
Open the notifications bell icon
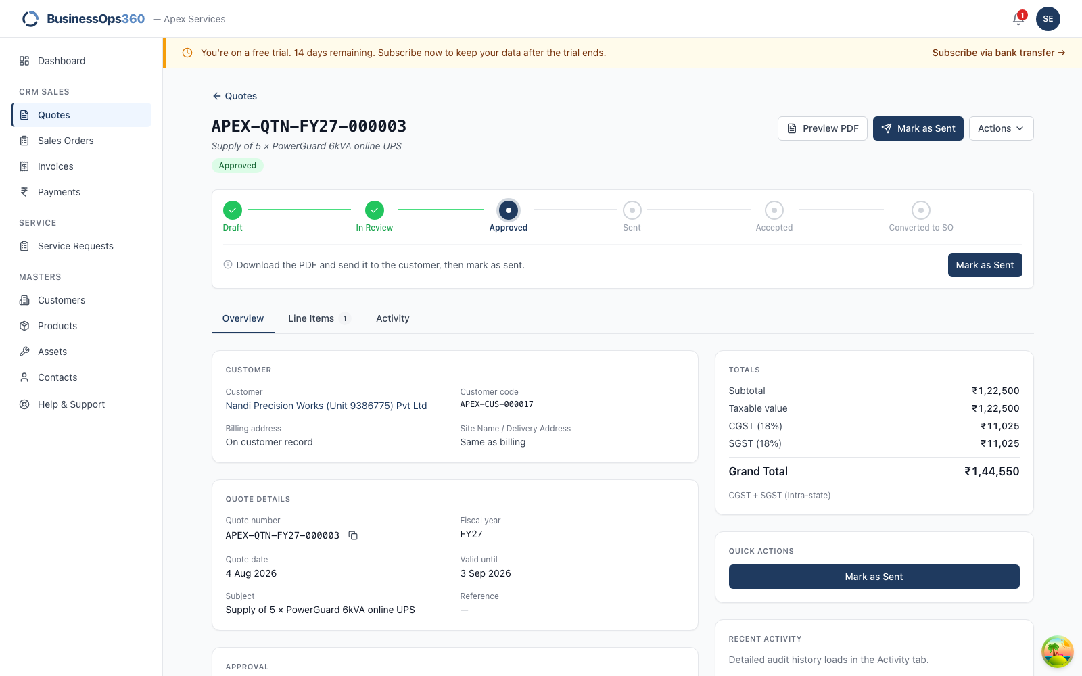[1018, 19]
